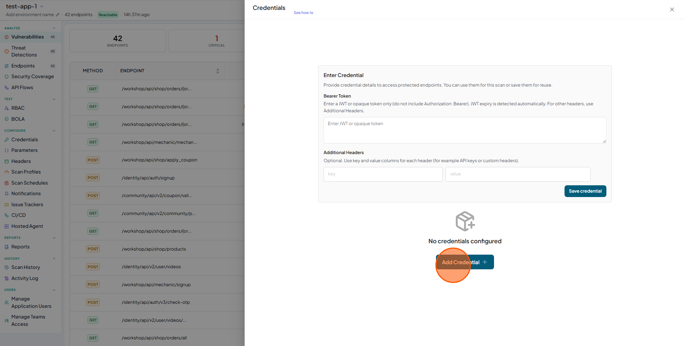Click the Add environment name text
This screenshot has width=685, height=346.
tap(30, 15)
